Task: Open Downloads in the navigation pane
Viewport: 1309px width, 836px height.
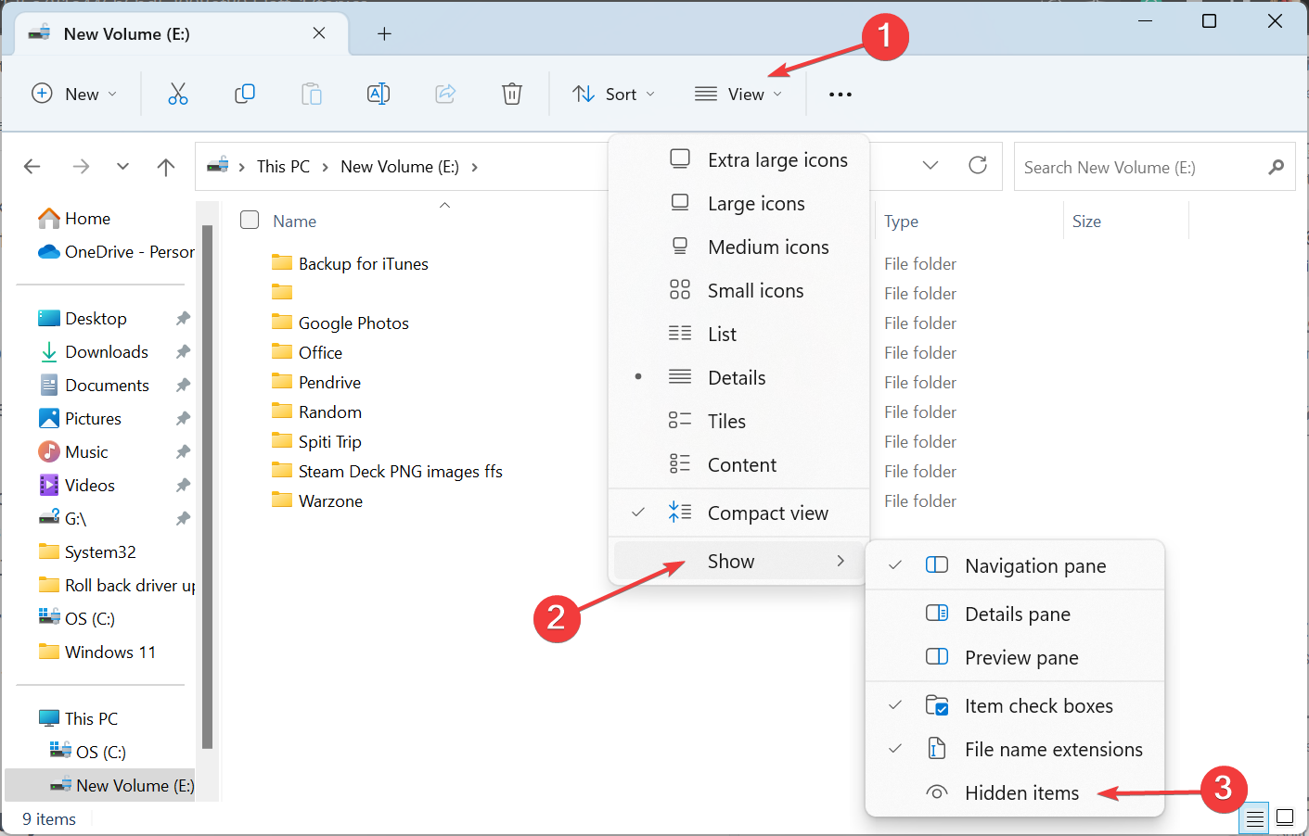Action: pos(106,352)
